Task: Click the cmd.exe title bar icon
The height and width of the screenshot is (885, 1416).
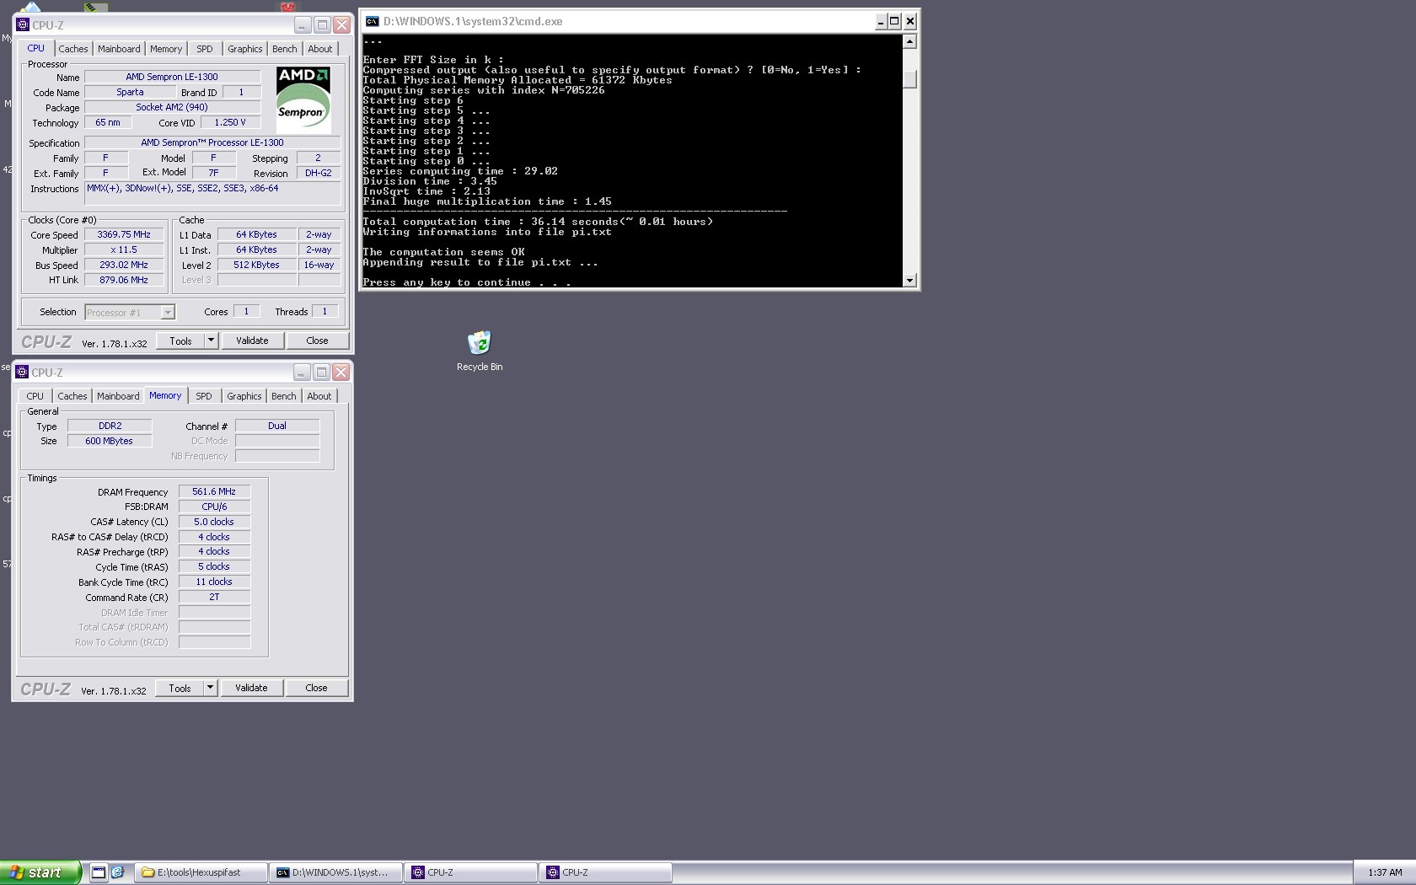Action: click(x=372, y=21)
